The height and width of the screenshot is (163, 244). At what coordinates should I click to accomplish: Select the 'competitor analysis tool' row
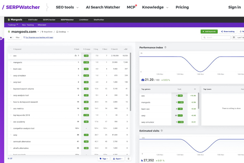coord(69,128)
